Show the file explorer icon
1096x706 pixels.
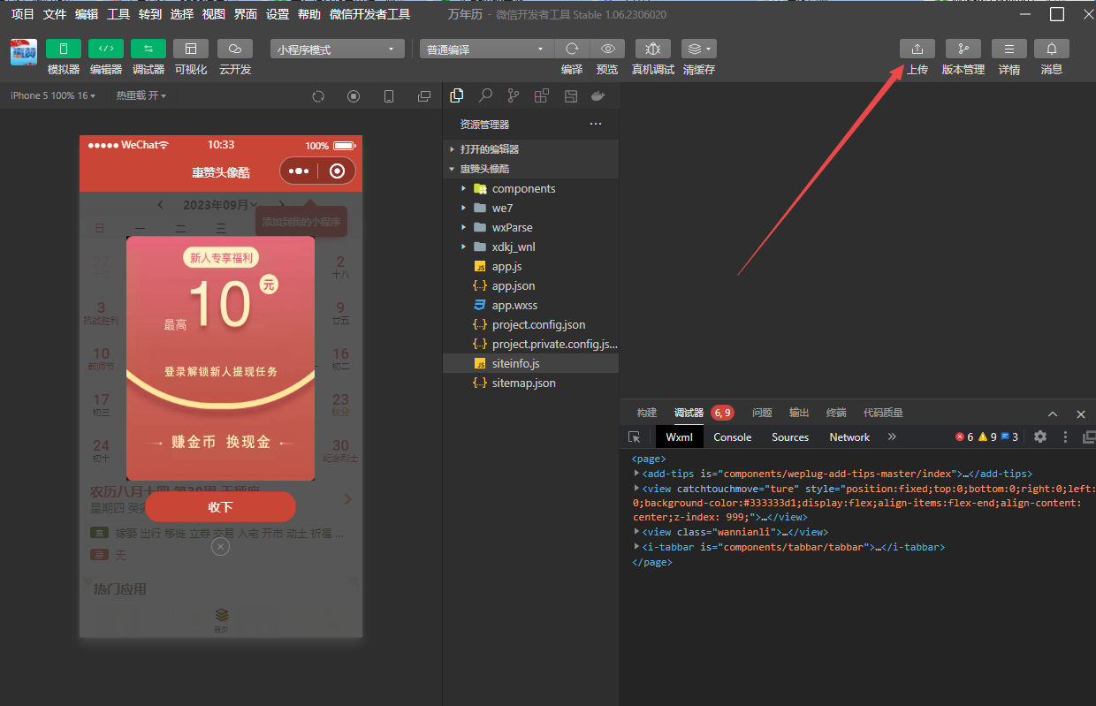point(457,95)
